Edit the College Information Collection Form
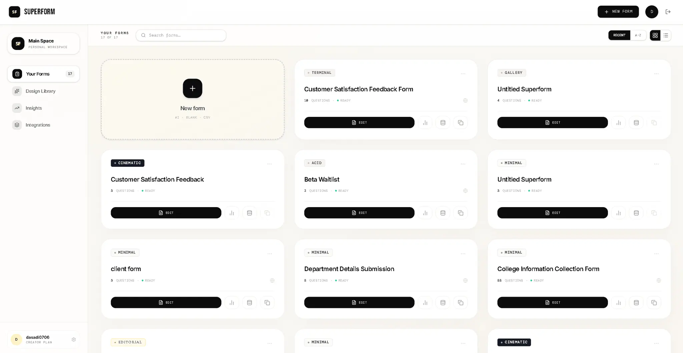The image size is (683, 353). [552, 302]
